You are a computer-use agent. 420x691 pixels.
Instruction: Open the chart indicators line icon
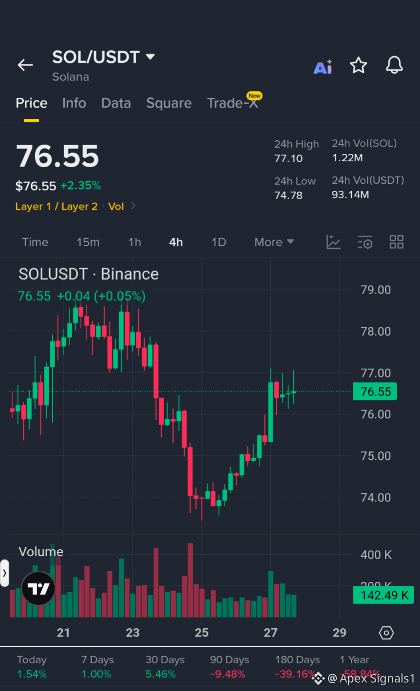point(333,242)
